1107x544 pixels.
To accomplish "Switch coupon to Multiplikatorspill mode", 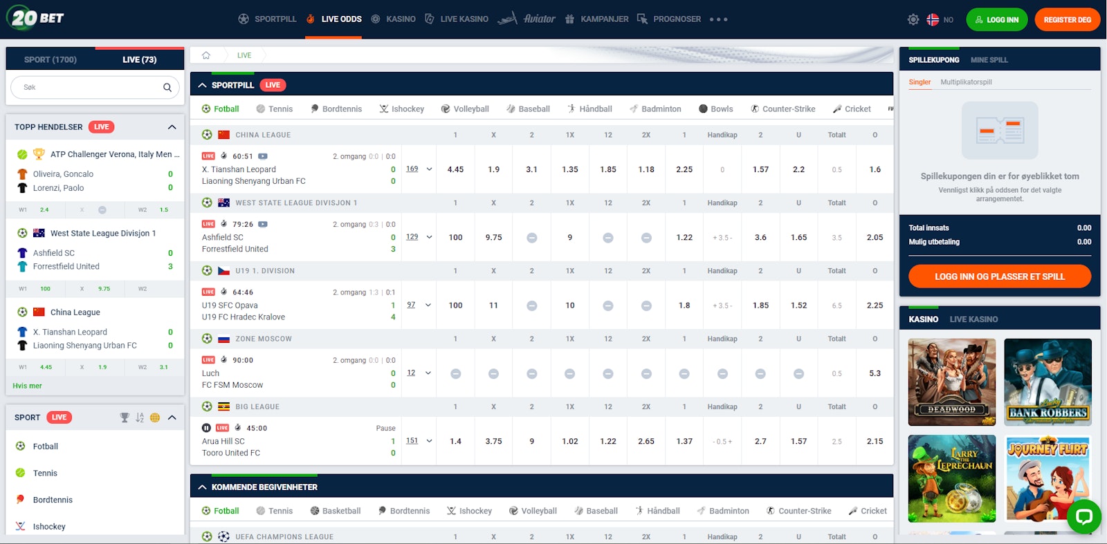I will click(966, 82).
